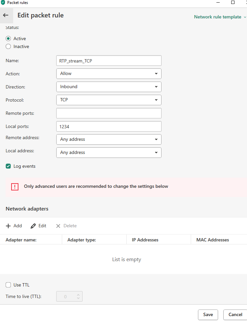Expand the Direction dropdown showing Inbound
Screen dimensions: 247x322
[x=109, y=87]
